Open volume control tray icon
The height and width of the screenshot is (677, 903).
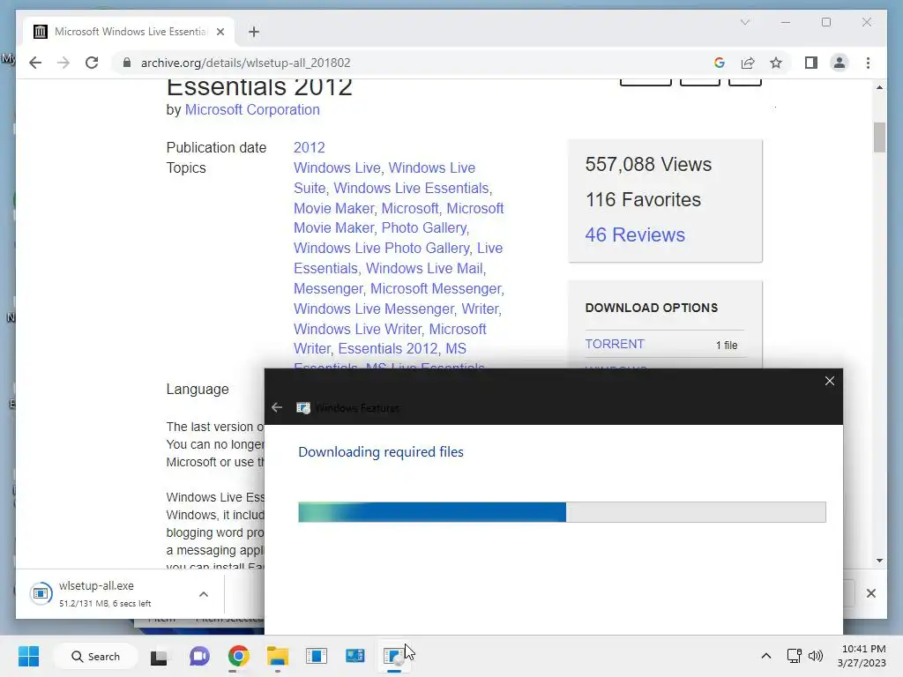(x=815, y=656)
